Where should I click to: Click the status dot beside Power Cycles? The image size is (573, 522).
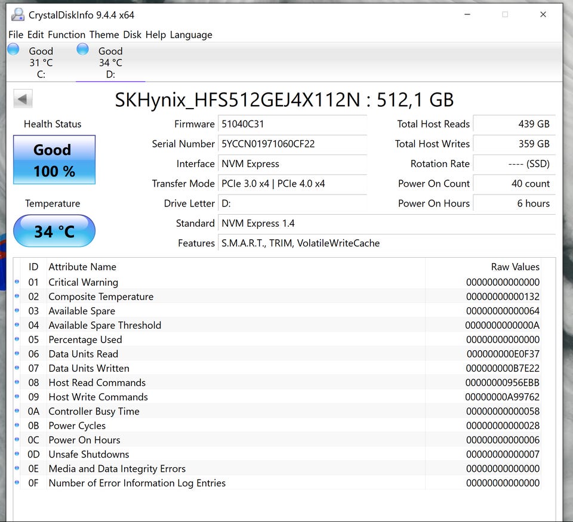(x=17, y=425)
